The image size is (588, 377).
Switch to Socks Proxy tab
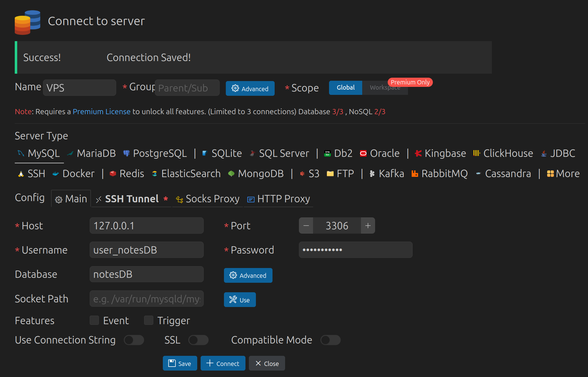click(x=208, y=199)
